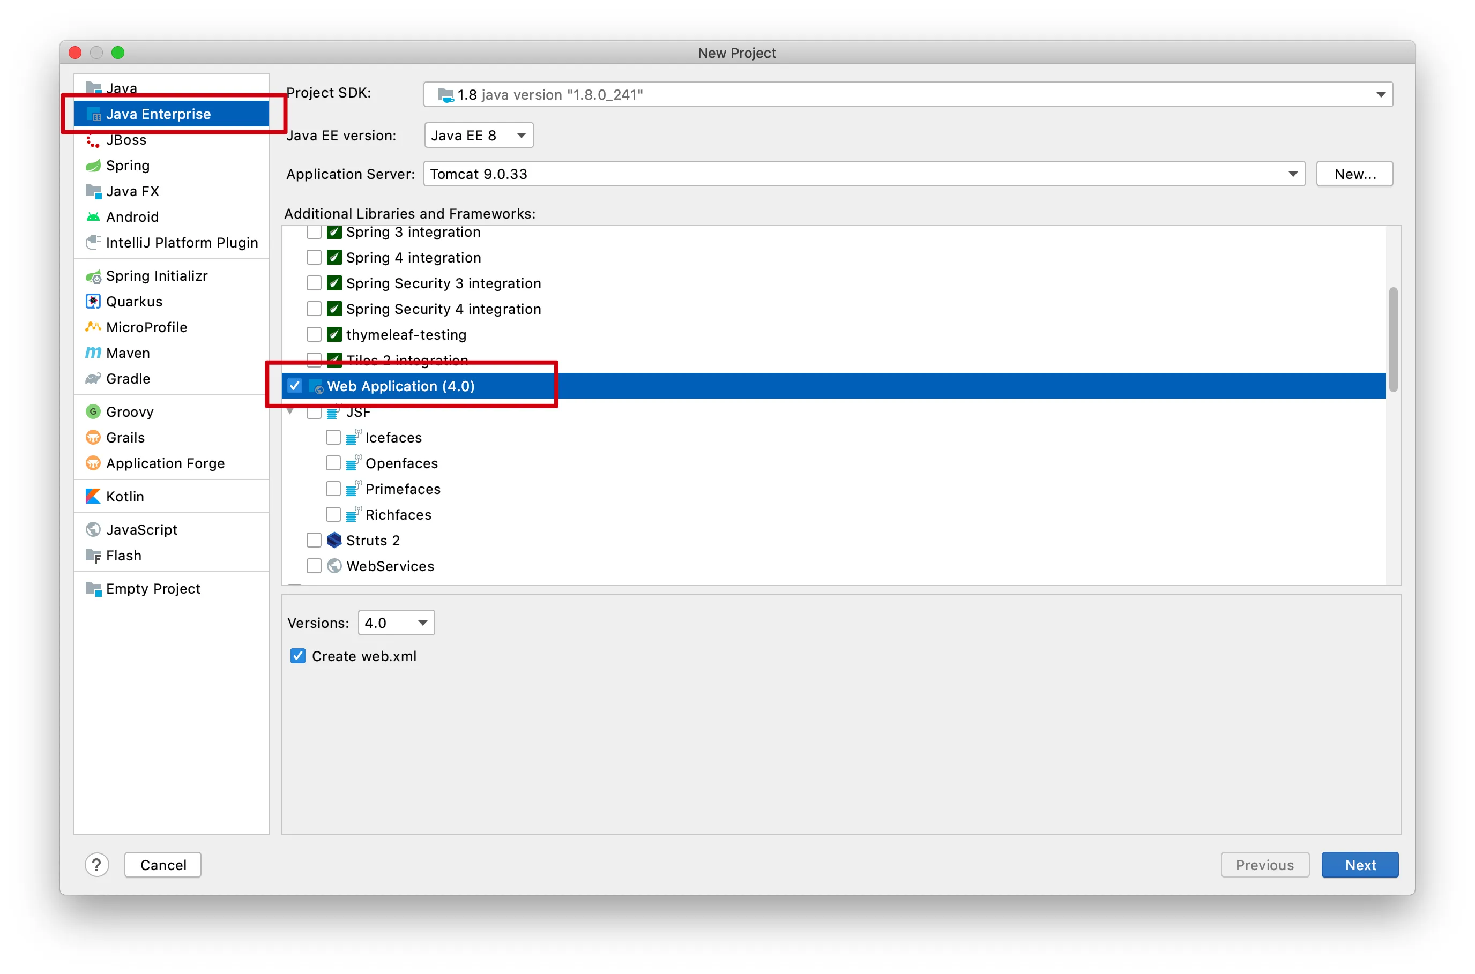Open the Java EE version dropdown

click(479, 136)
